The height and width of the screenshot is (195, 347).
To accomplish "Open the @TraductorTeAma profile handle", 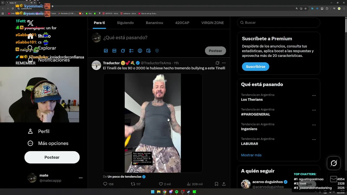I will coord(156,63).
